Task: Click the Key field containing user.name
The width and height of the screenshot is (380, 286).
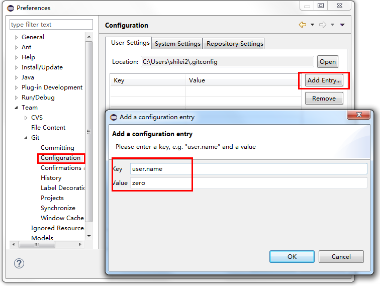Action: click(249, 169)
